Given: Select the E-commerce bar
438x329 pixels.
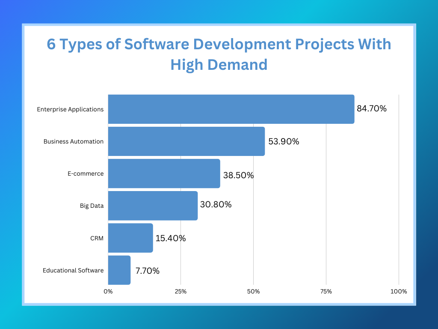Looking at the screenshot, I should 164,173.
